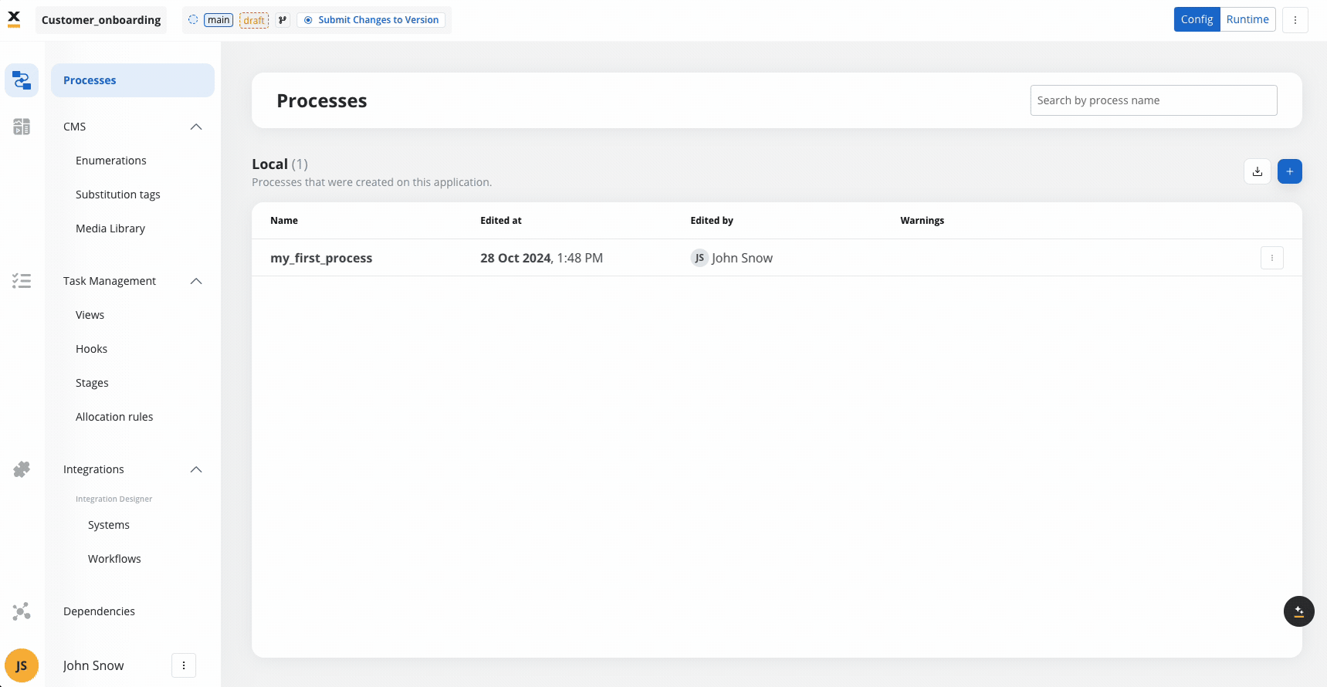
Task: Click the Edited at column header
Action: [x=501, y=221]
